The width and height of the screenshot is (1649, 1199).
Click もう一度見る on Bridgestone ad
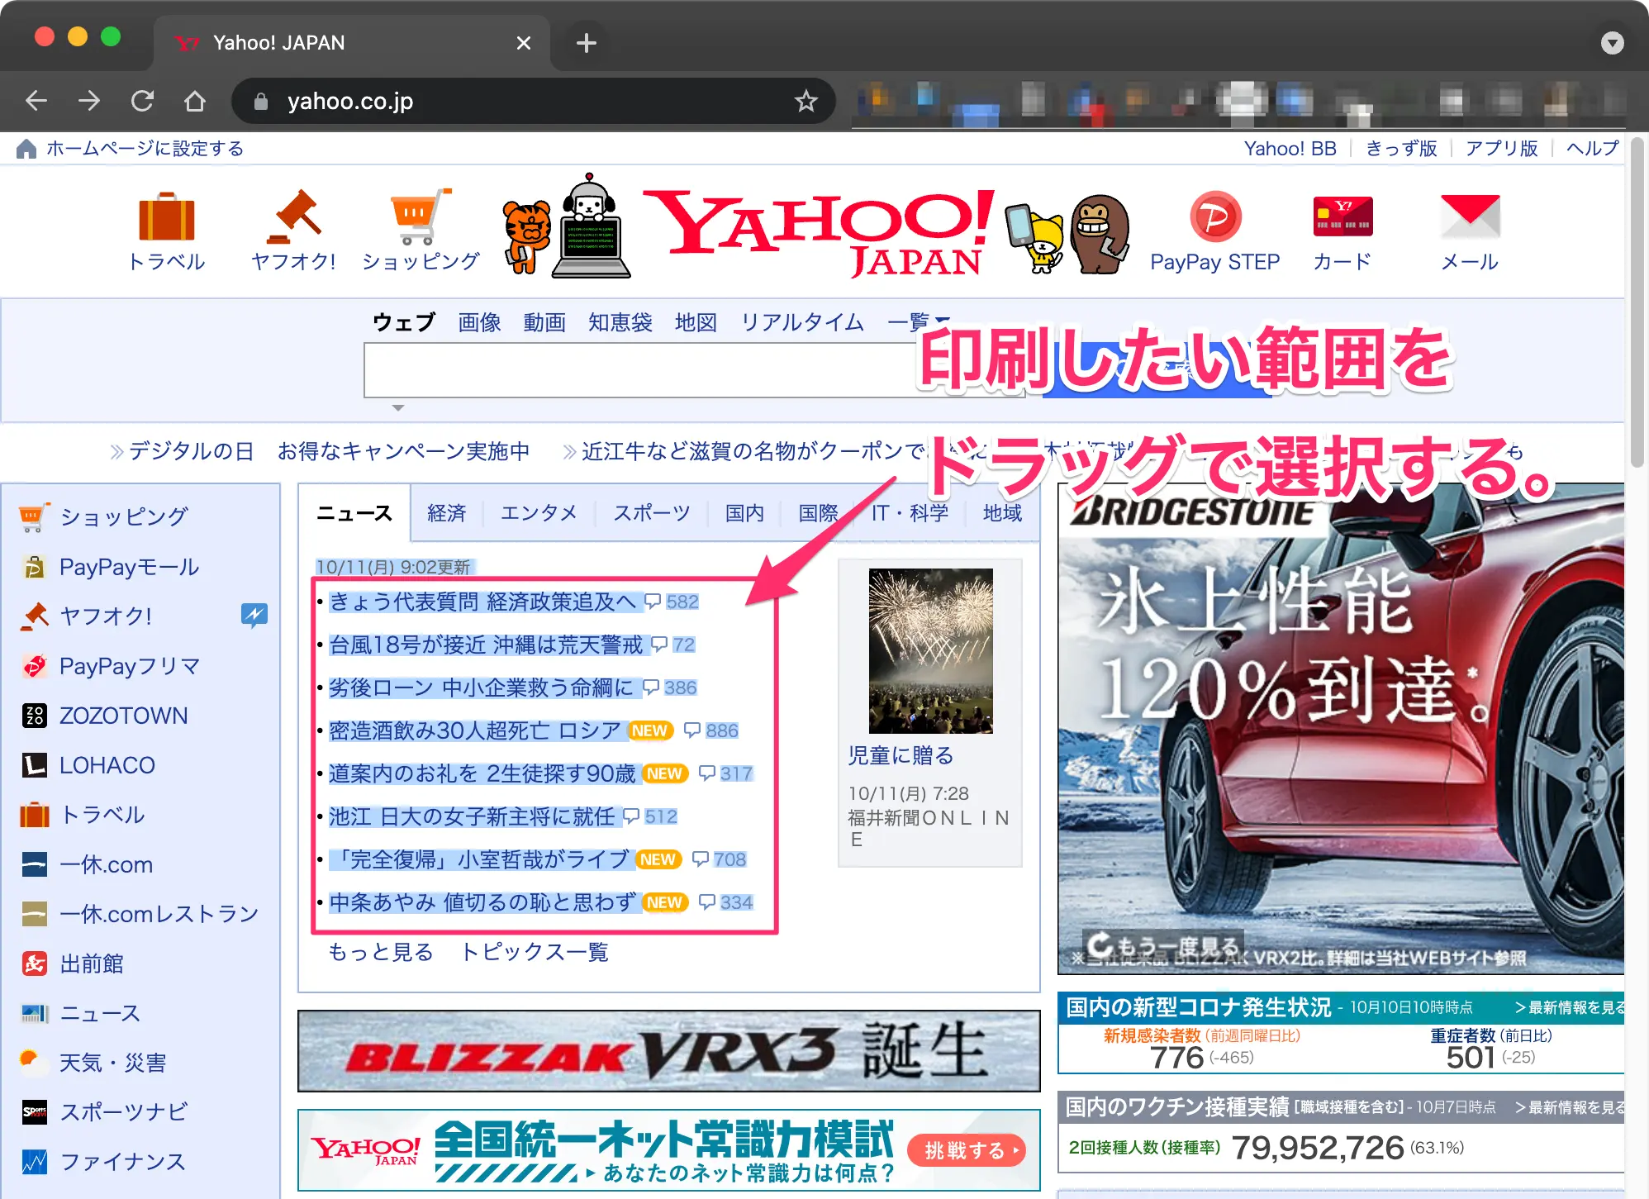(1163, 944)
